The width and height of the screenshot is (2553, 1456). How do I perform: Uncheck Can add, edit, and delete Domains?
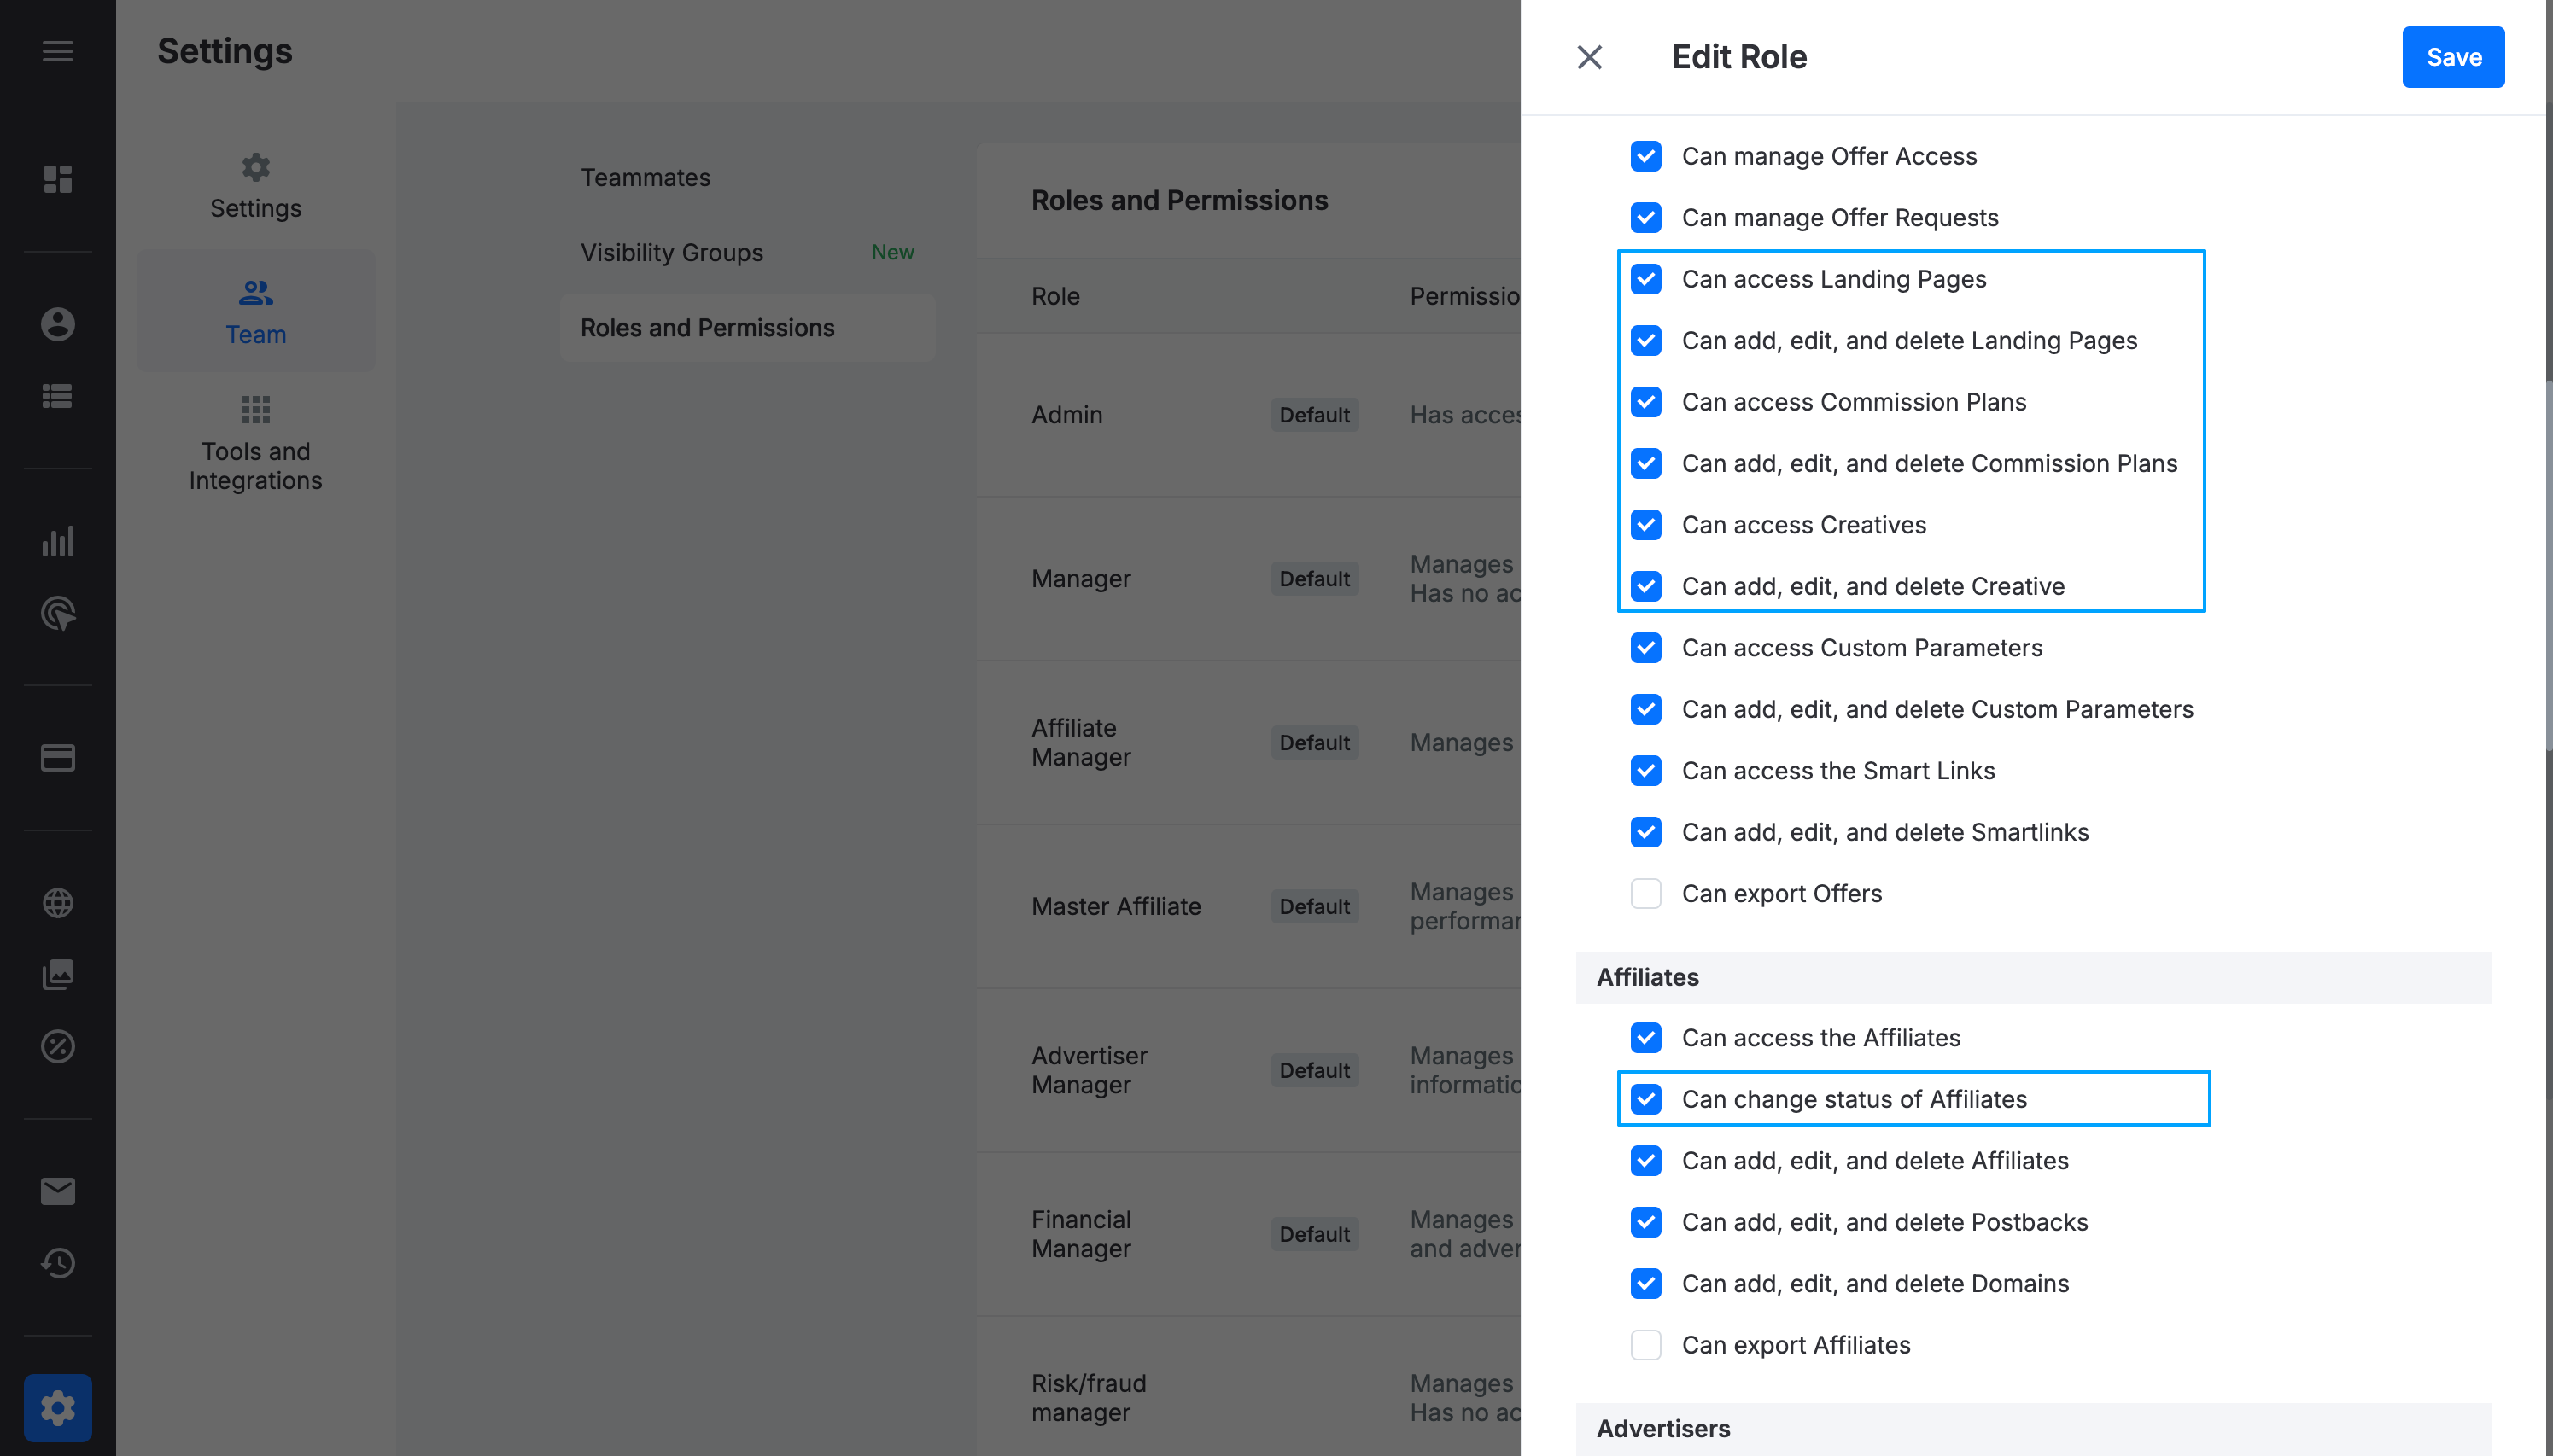(x=1645, y=1284)
